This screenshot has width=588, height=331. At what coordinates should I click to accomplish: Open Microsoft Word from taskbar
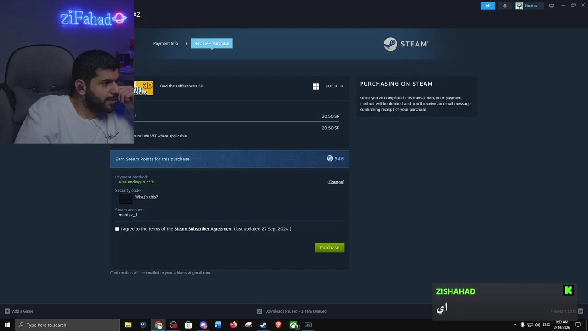[218, 325]
